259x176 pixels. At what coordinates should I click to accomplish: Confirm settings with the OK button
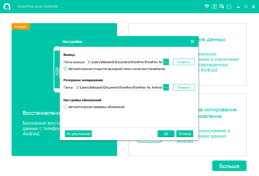(x=166, y=134)
